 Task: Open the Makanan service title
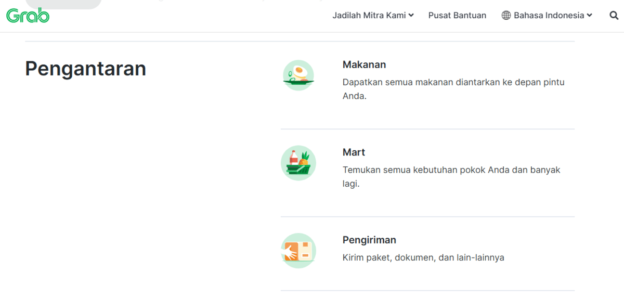click(x=364, y=64)
